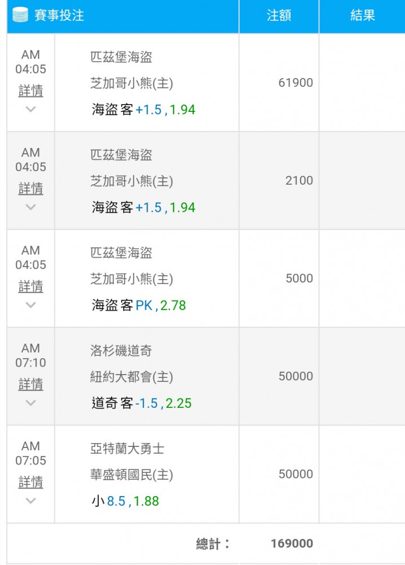Click 道奇 客 -1.5, 2.25 wager text
This screenshot has height=565, width=405.
(142, 403)
